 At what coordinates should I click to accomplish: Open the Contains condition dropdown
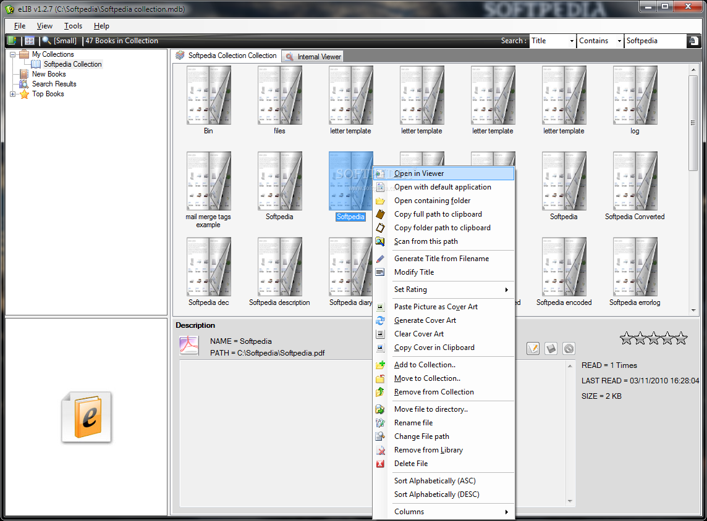pos(619,41)
